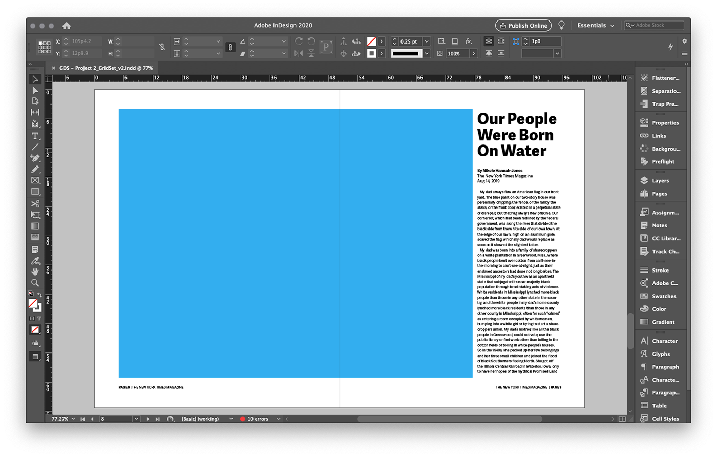
Task: Toggle constrain width and height proportions
Action: point(162,47)
